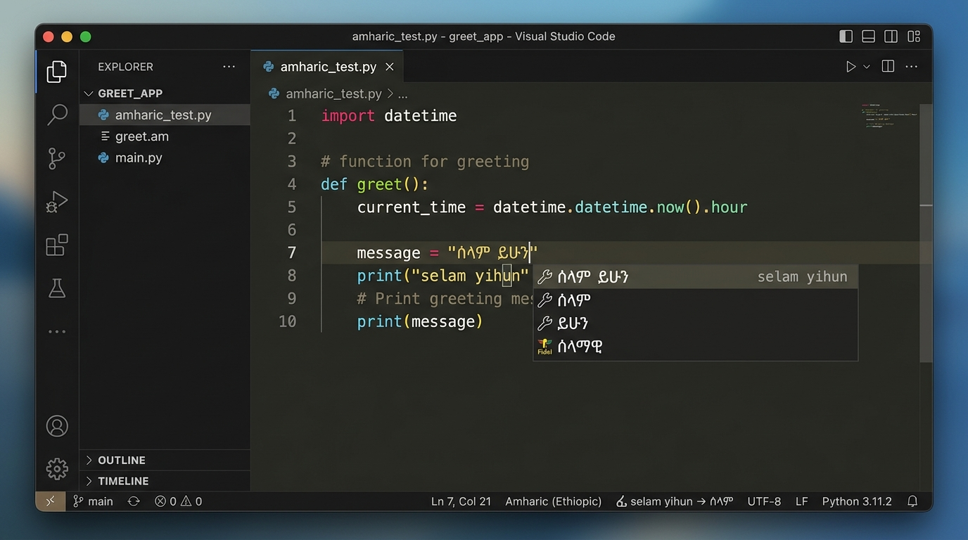
Task: Open the Explorer view in activity bar
Action: tap(57, 72)
